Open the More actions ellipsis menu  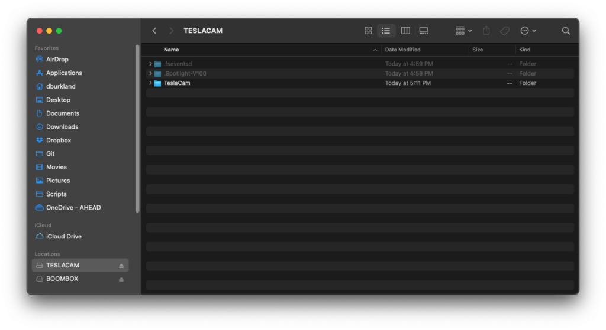point(528,31)
